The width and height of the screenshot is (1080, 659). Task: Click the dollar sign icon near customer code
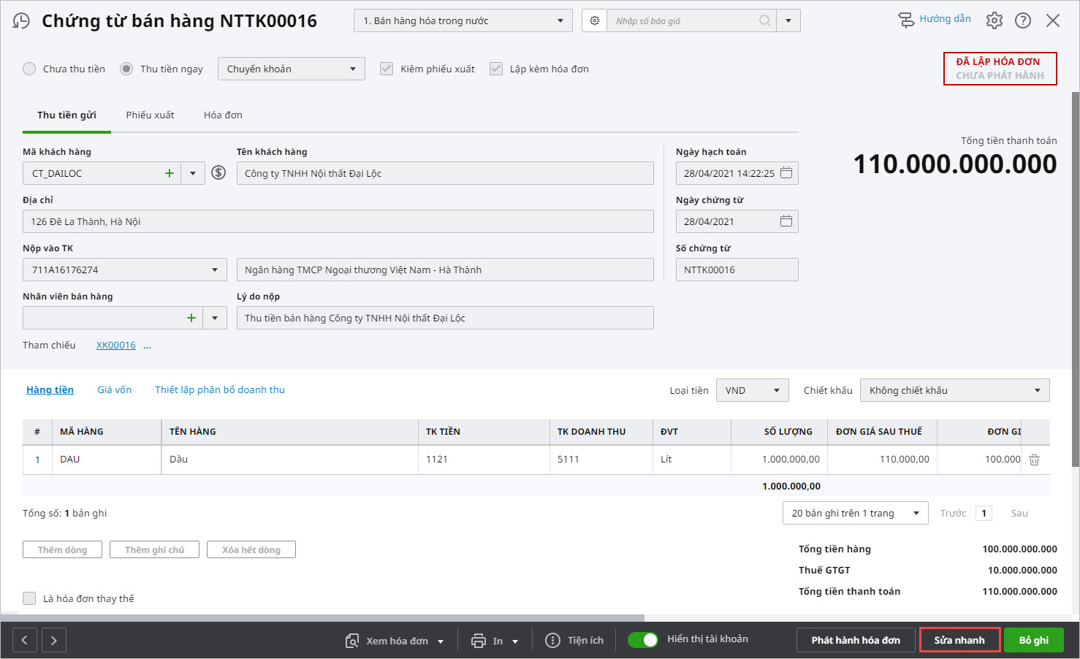(218, 173)
